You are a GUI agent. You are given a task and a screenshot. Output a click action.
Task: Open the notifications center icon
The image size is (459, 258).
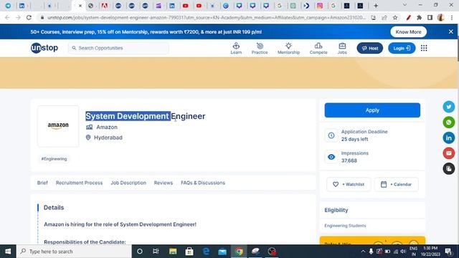click(448, 252)
